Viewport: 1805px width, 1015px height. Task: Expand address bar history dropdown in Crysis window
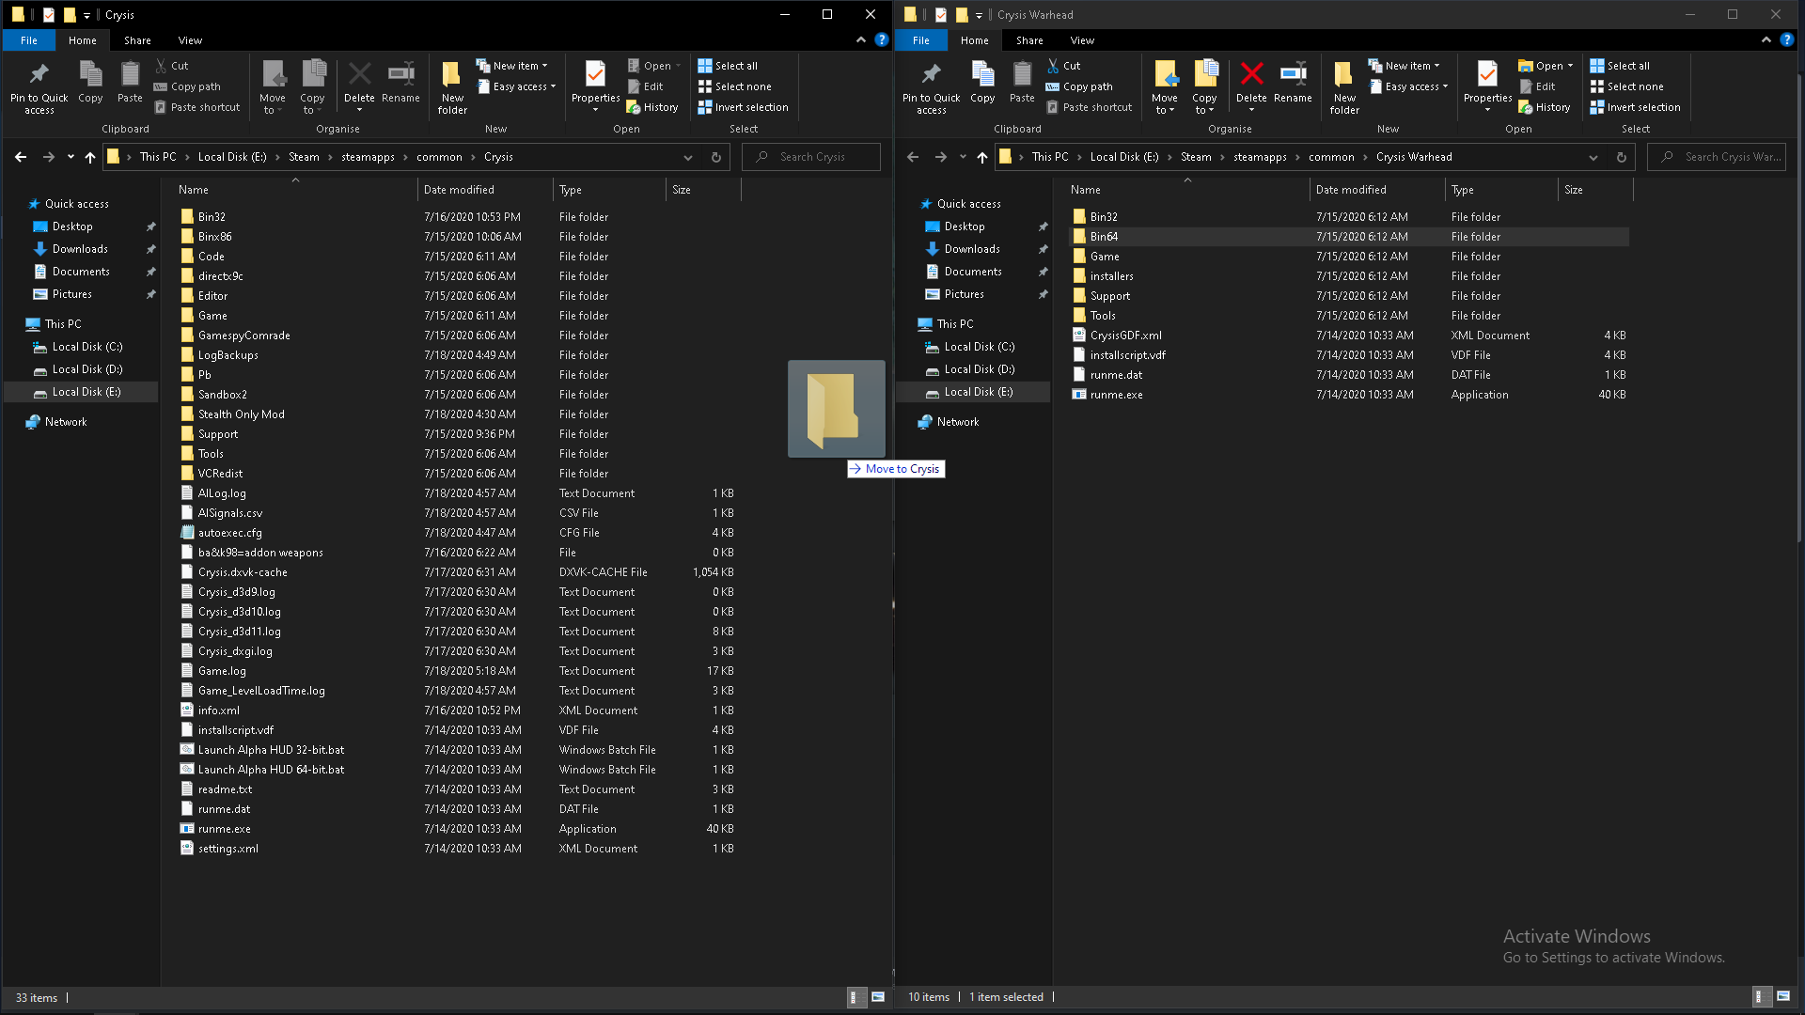[688, 157]
